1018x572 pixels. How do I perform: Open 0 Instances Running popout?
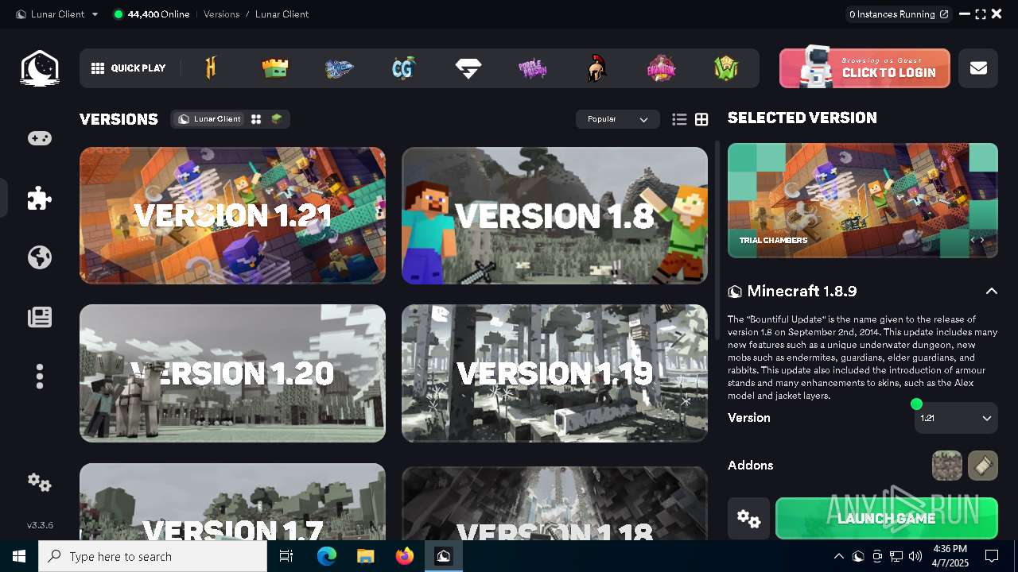tap(898, 14)
